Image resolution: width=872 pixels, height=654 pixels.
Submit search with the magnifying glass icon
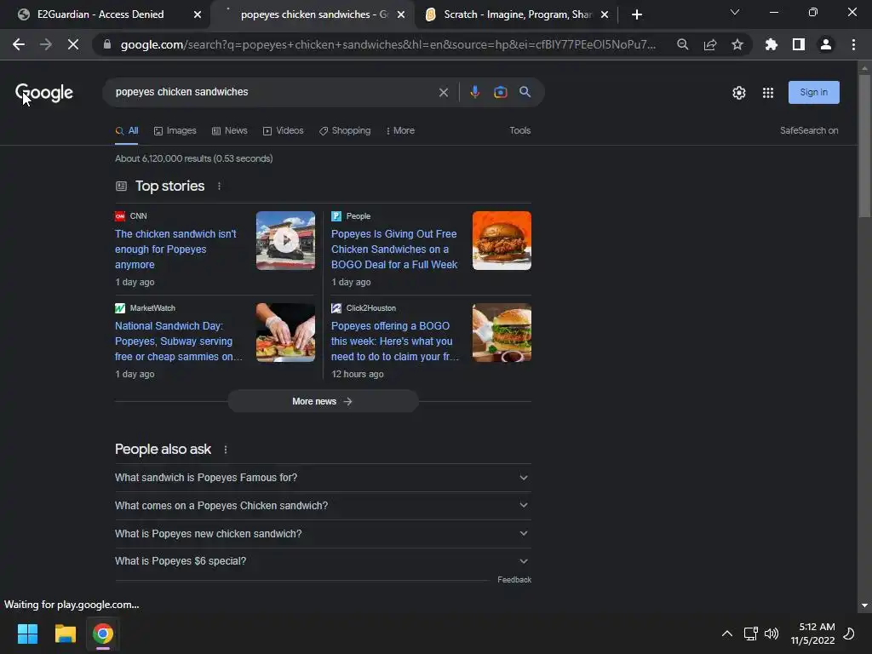coord(525,92)
